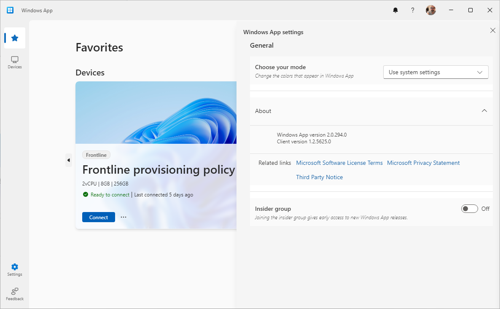Open Third Party Notice link
This screenshot has height=309, width=500.
click(x=320, y=177)
